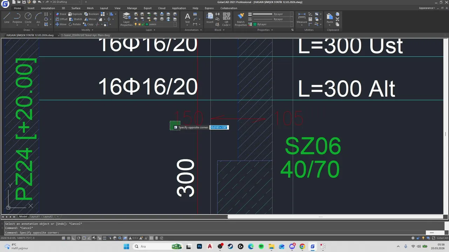Click the Windows taskbar search box
The height and width of the screenshot is (252, 449).
[x=158, y=246]
